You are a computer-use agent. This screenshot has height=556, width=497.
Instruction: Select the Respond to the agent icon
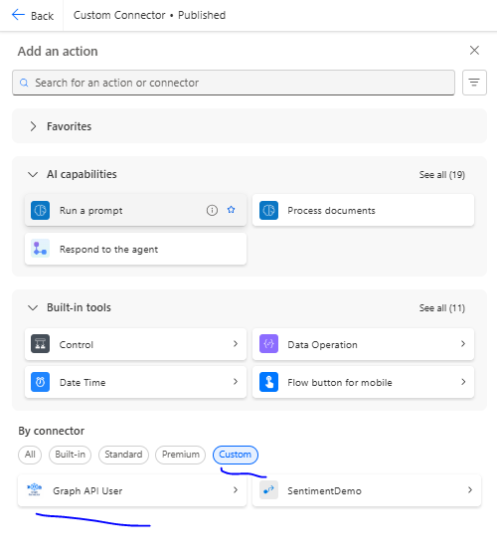40,249
